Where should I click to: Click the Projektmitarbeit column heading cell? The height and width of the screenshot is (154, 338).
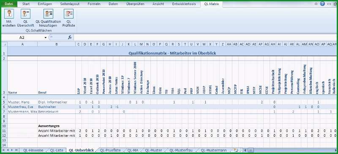coord(273,78)
